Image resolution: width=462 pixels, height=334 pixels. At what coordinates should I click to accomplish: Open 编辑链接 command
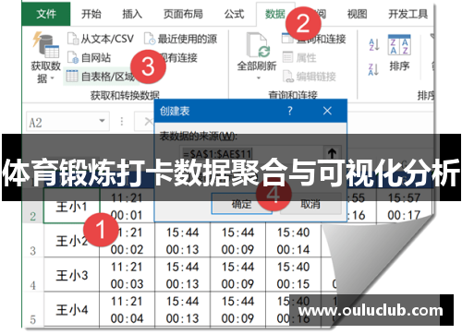tap(310, 77)
